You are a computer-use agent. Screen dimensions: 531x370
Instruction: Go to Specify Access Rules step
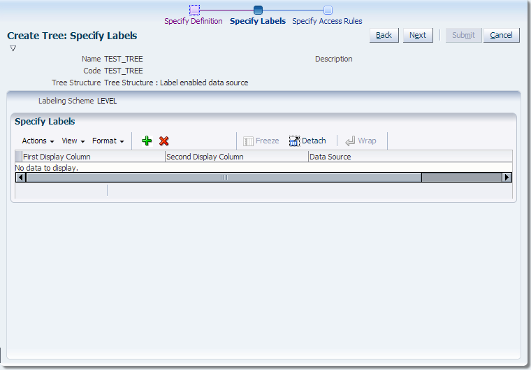point(327,21)
